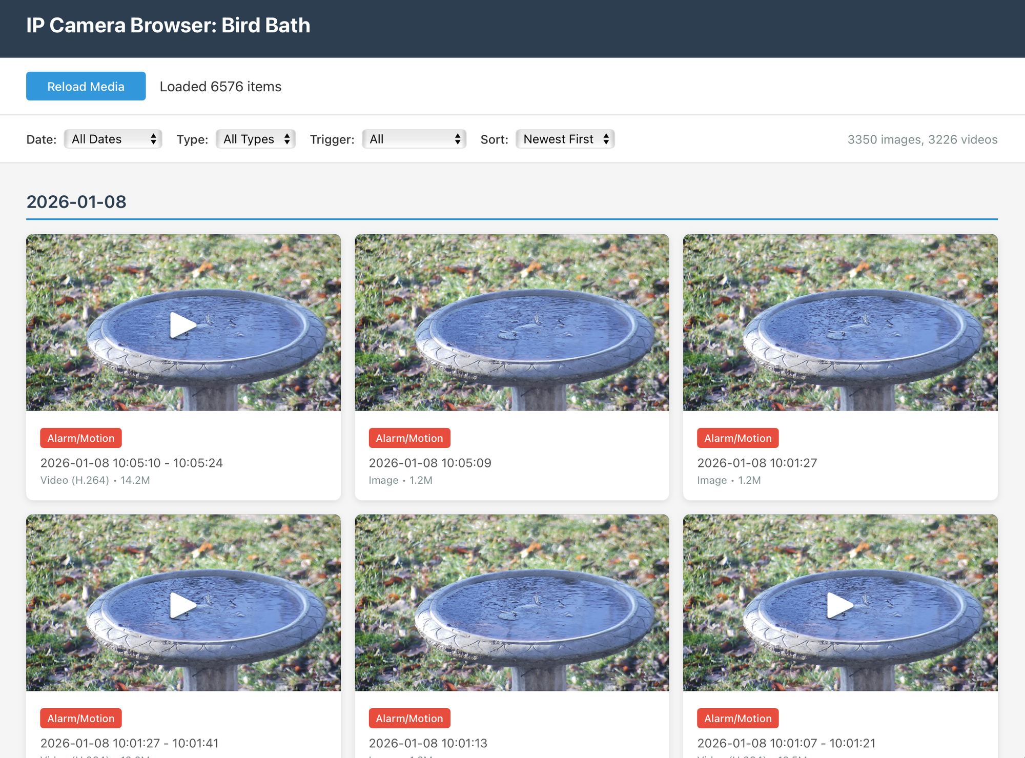Open the 10:01:27 image thumbnail

(x=840, y=322)
